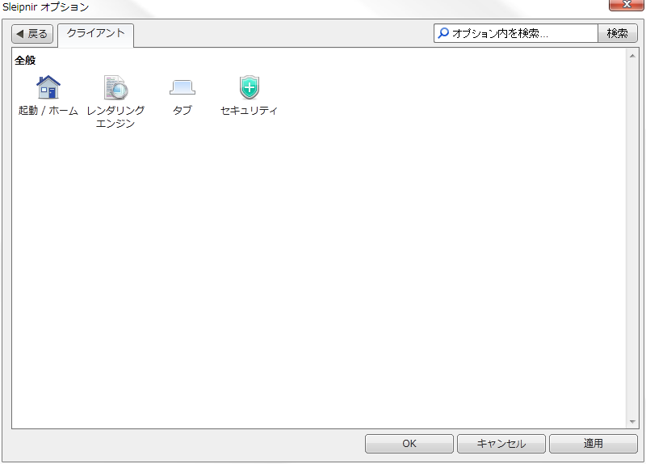The height and width of the screenshot is (464, 646).
Task: Click the 起動 / ホーム label
Action: pos(48,111)
